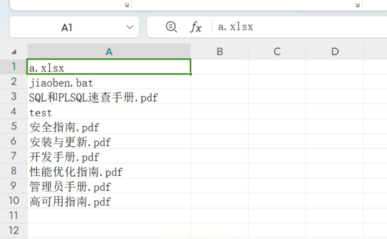Click empty cell D8
This screenshot has height=239, width=387.
pos(335,171)
